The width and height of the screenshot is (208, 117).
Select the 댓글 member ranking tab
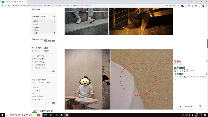[x=33, y=82]
